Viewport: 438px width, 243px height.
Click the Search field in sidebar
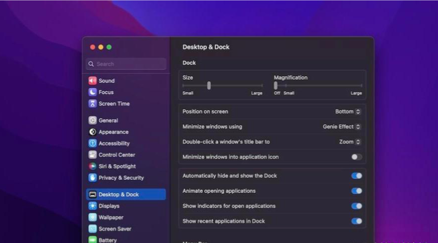click(126, 64)
